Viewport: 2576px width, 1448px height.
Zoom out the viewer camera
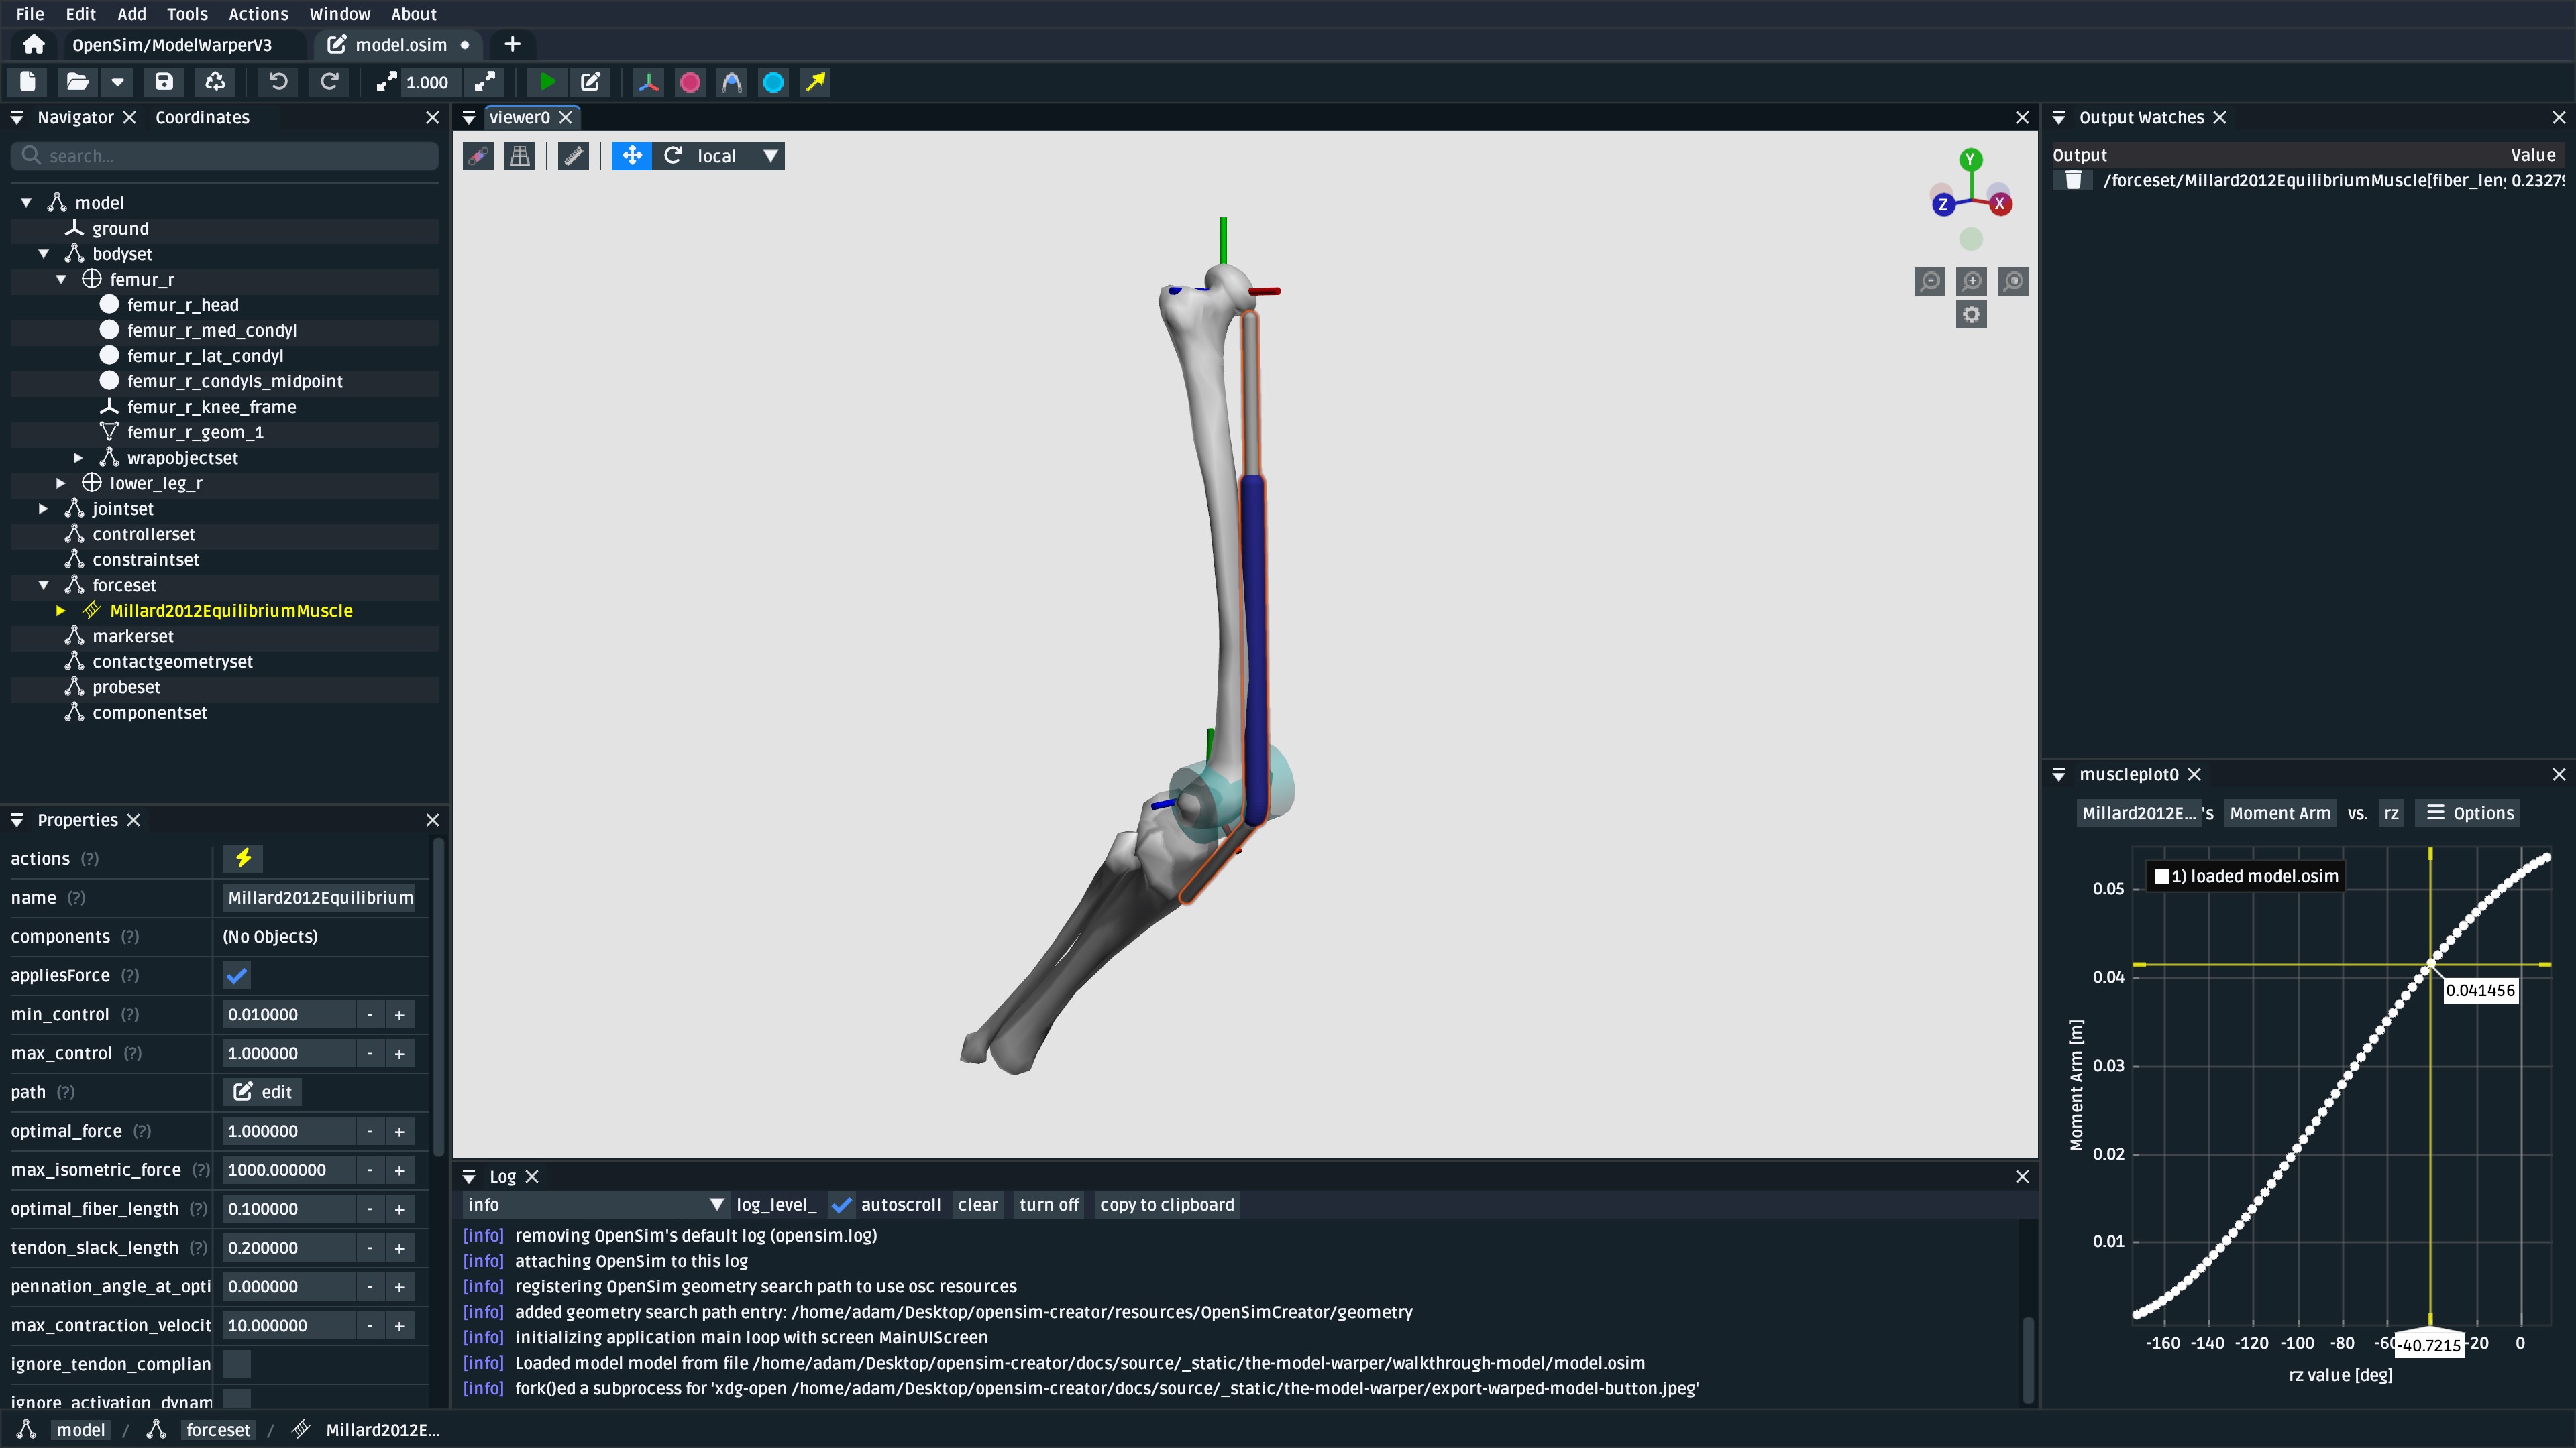tap(1929, 281)
